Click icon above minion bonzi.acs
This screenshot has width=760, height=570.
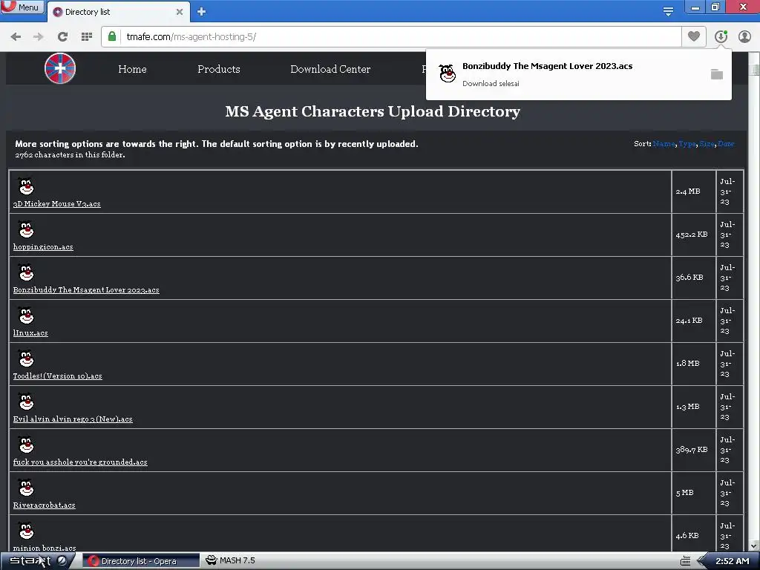26,531
